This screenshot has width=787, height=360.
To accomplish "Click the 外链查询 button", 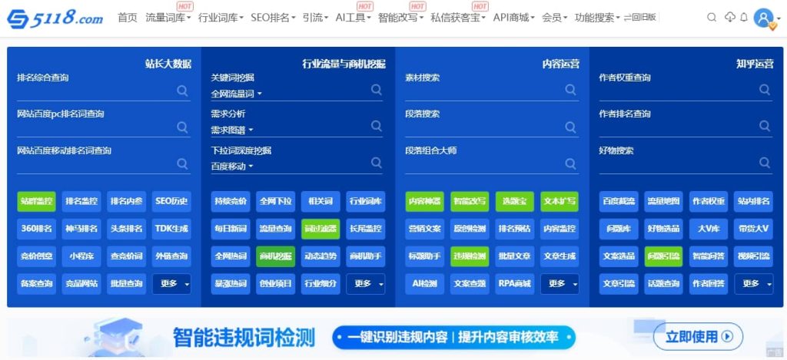I will [x=171, y=256].
